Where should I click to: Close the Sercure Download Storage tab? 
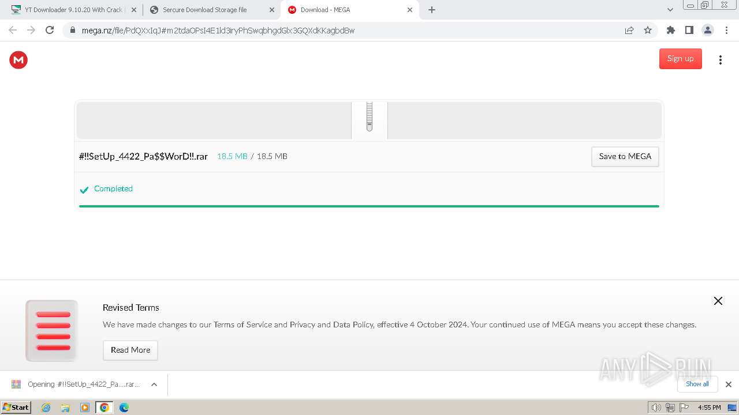[x=272, y=10]
